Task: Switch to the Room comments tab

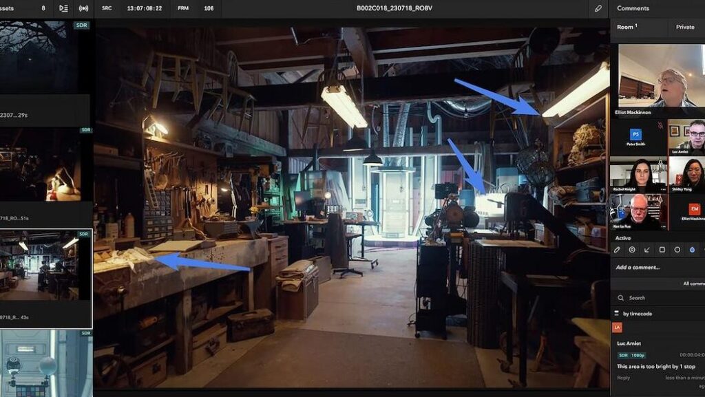Action: click(627, 27)
